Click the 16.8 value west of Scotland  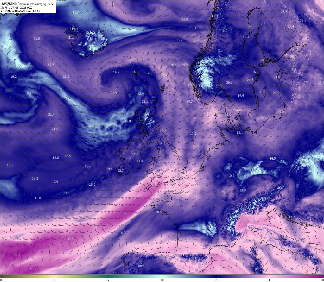[128, 121]
